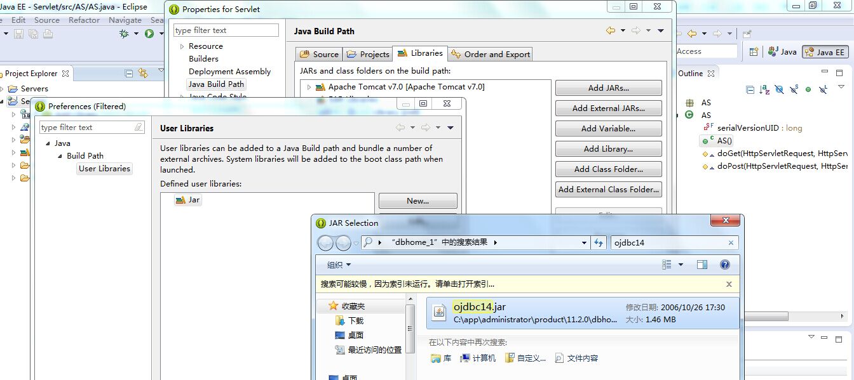The width and height of the screenshot is (854, 380).
Task: Open the Refactor menu in Eclipse
Action: pos(84,20)
